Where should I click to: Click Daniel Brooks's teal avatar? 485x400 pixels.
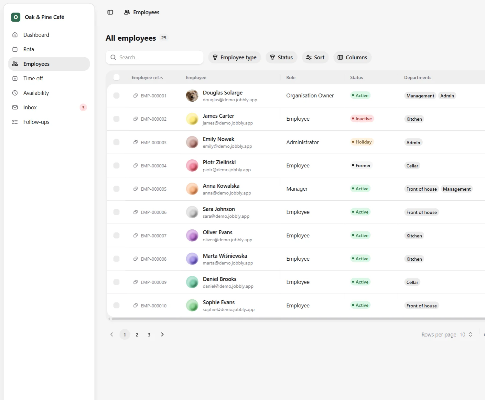(192, 282)
